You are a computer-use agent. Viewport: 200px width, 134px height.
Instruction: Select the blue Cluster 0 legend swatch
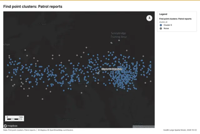tap(161, 25)
